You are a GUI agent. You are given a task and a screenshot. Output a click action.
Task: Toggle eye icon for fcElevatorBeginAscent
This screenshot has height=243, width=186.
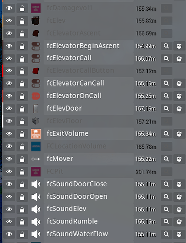click(x=9, y=46)
